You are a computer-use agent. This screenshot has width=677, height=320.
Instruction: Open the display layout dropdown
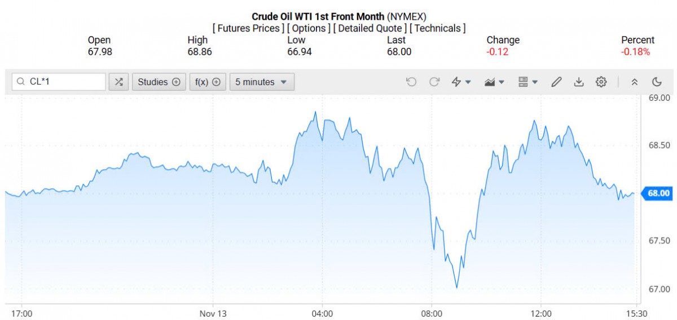(x=528, y=82)
